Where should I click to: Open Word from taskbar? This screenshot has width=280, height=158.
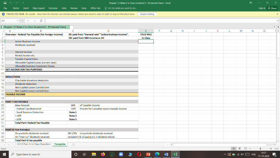[166, 154]
